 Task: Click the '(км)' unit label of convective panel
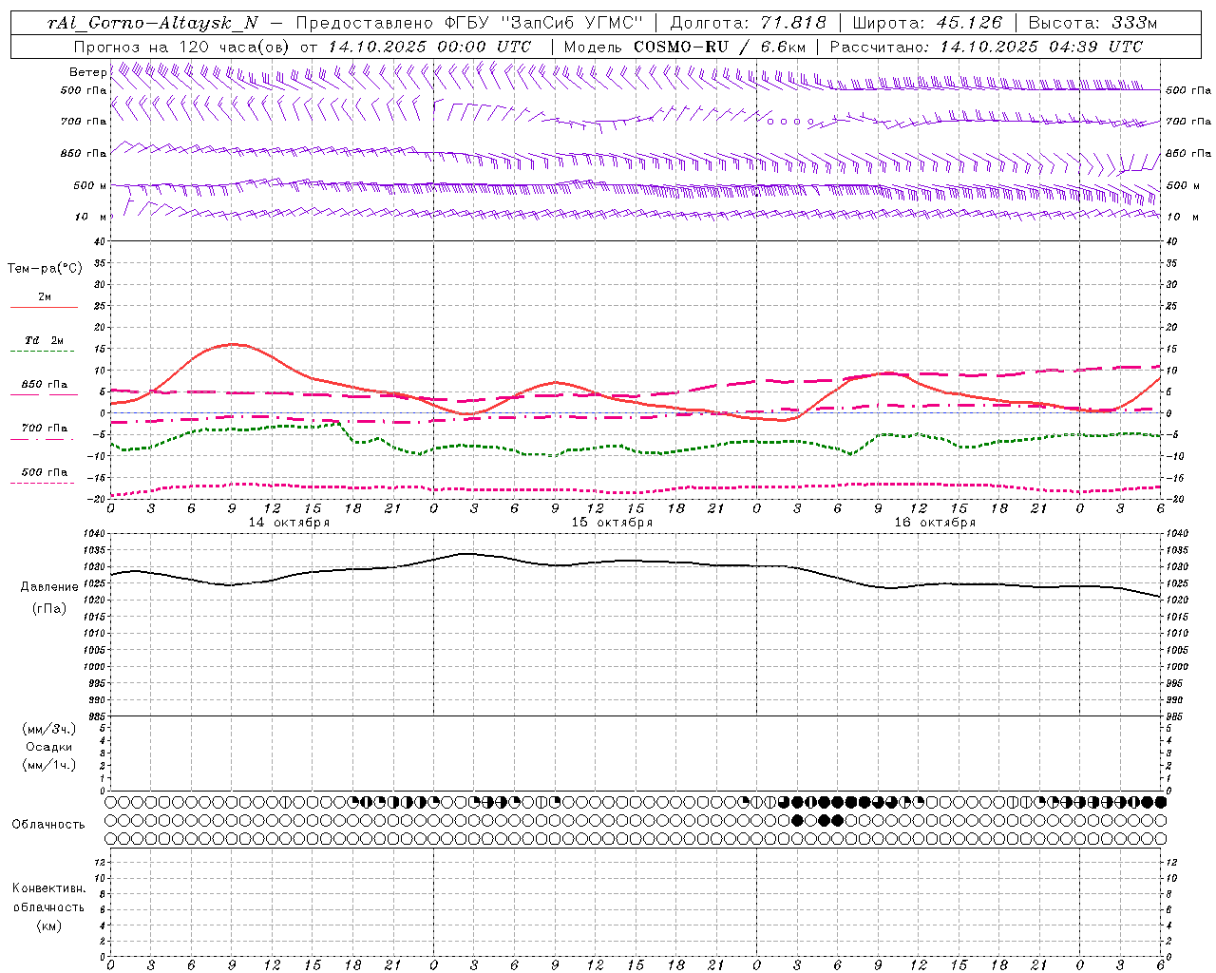pos(49,925)
